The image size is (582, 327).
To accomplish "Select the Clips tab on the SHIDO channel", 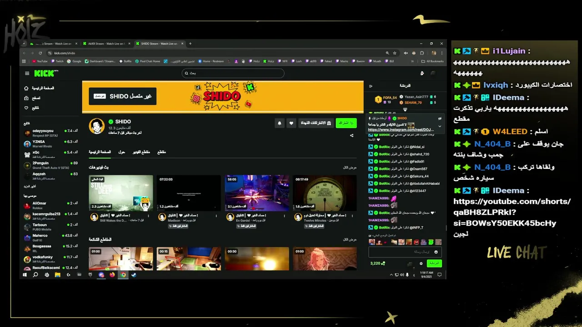I will click(161, 152).
